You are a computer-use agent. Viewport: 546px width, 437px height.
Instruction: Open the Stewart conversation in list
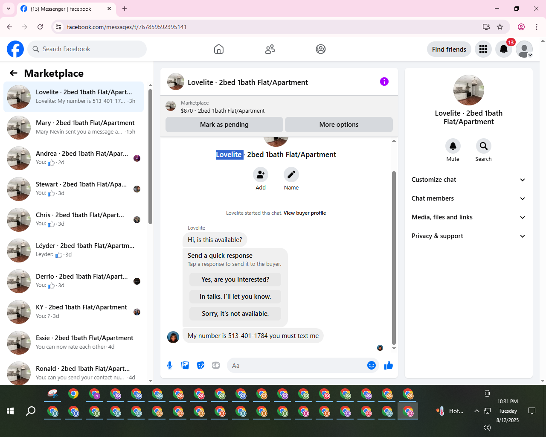[x=74, y=189]
